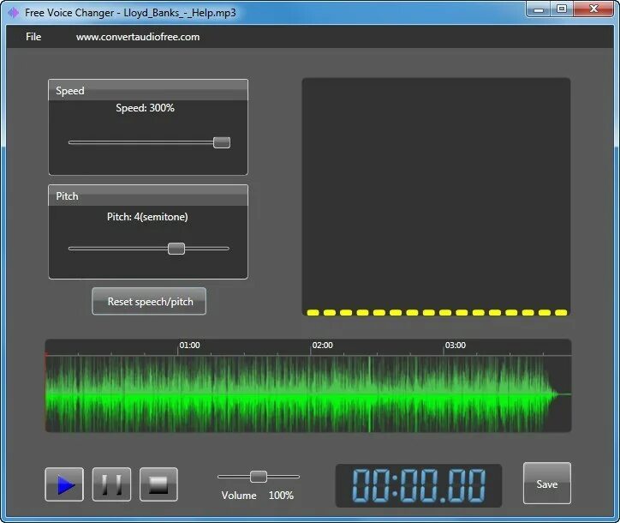The height and width of the screenshot is (523, 620).
Task: Stop the audio with the square Stop button
Action: (158, 484)
